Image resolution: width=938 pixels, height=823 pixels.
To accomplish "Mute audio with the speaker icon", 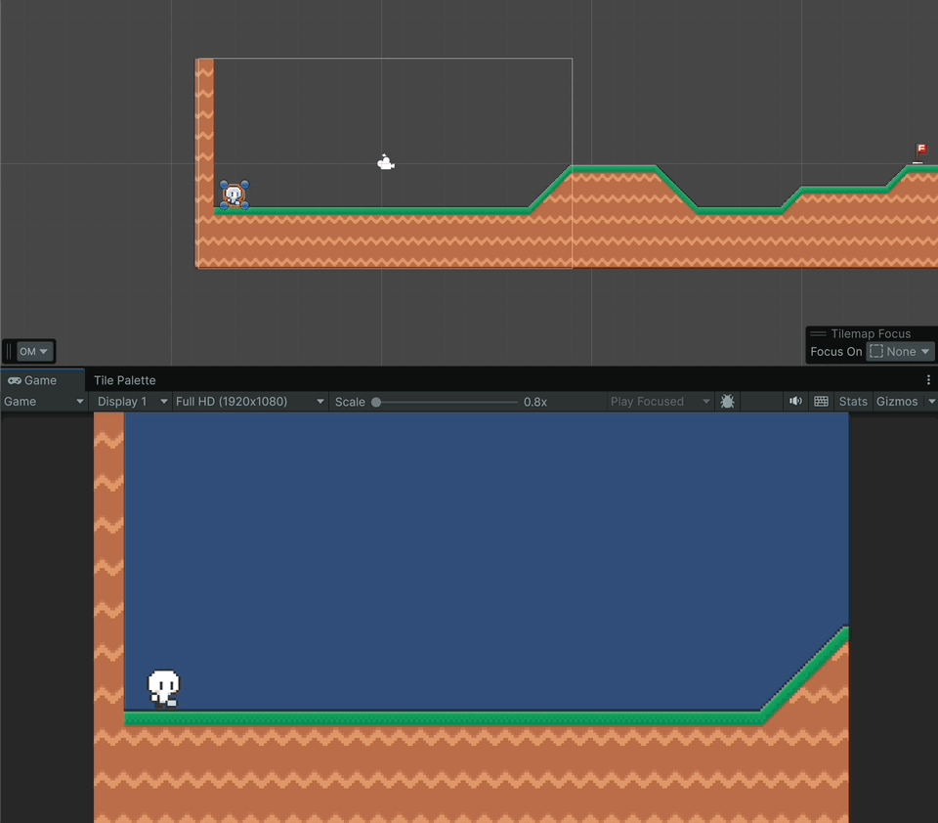I will click(x=795, y=402).
